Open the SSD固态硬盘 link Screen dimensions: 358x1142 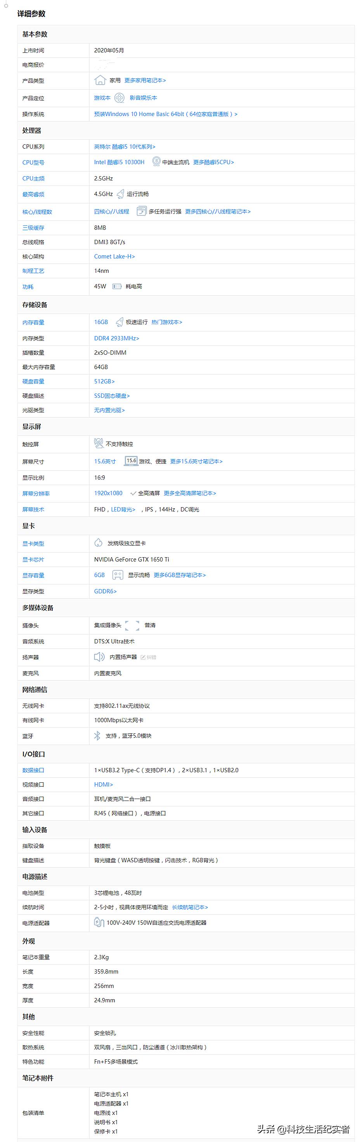(112, 396)
